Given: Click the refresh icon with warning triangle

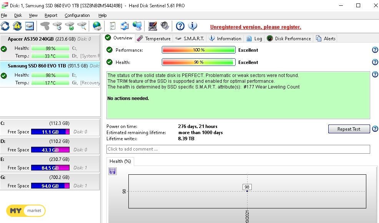Looking at the screenshot, I should (17, 26).
